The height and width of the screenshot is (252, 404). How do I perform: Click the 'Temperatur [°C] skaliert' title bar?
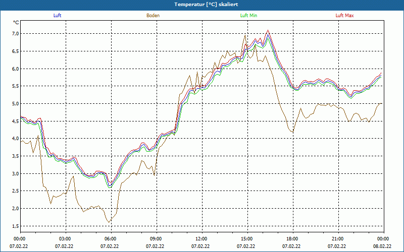[x=202, y=5]
